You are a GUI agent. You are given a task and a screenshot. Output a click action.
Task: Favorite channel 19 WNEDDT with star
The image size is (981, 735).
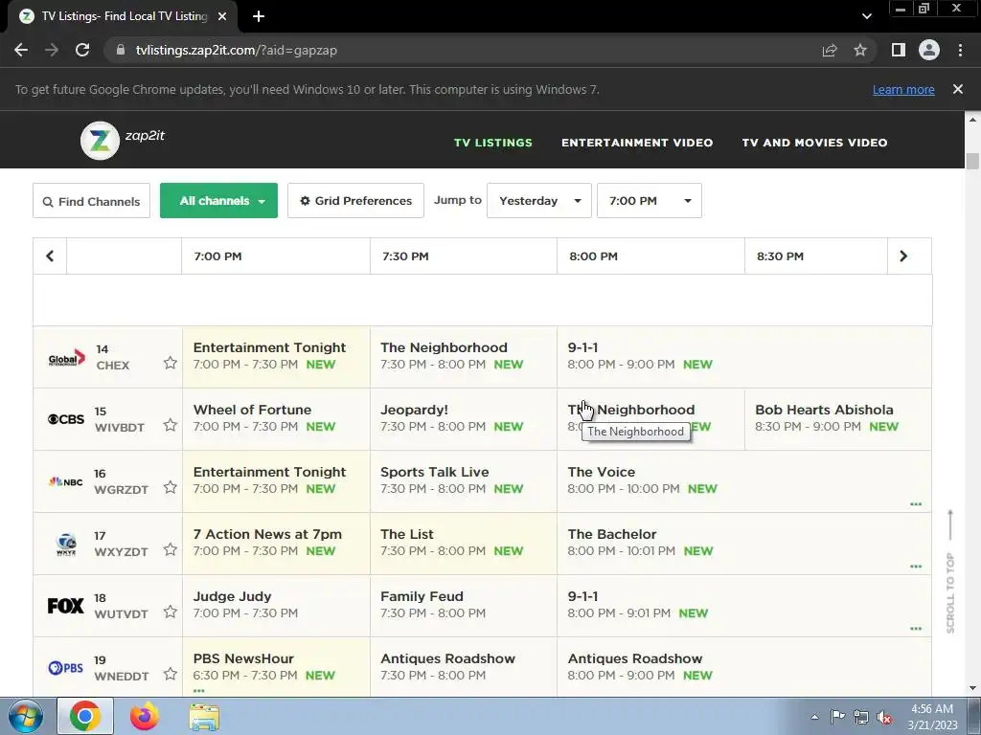tap(171, 674)
